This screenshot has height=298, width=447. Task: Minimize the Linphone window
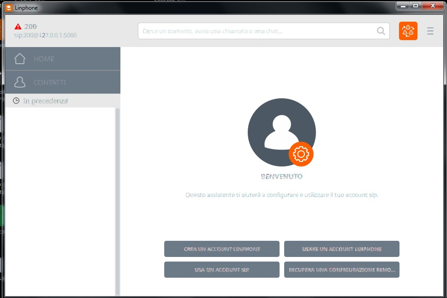tap(403, 6)
